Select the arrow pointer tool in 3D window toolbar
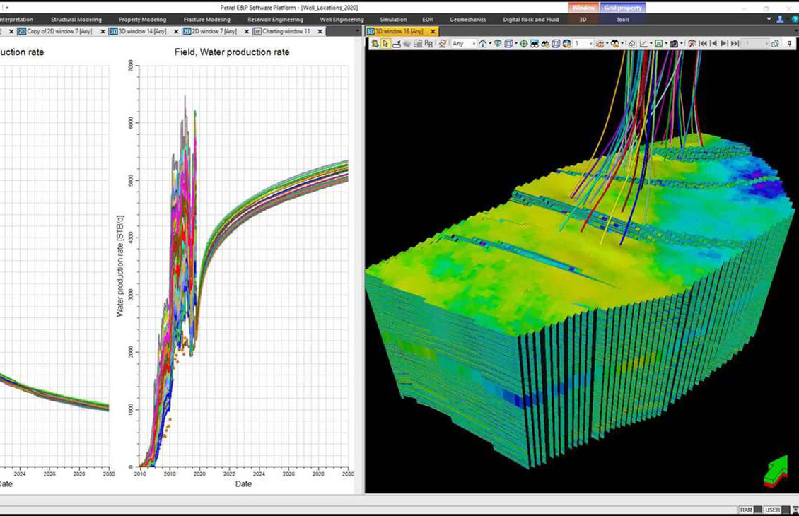 coord(386,42)
